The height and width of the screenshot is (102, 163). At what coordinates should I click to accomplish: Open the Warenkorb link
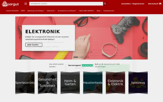pos(153,4)
